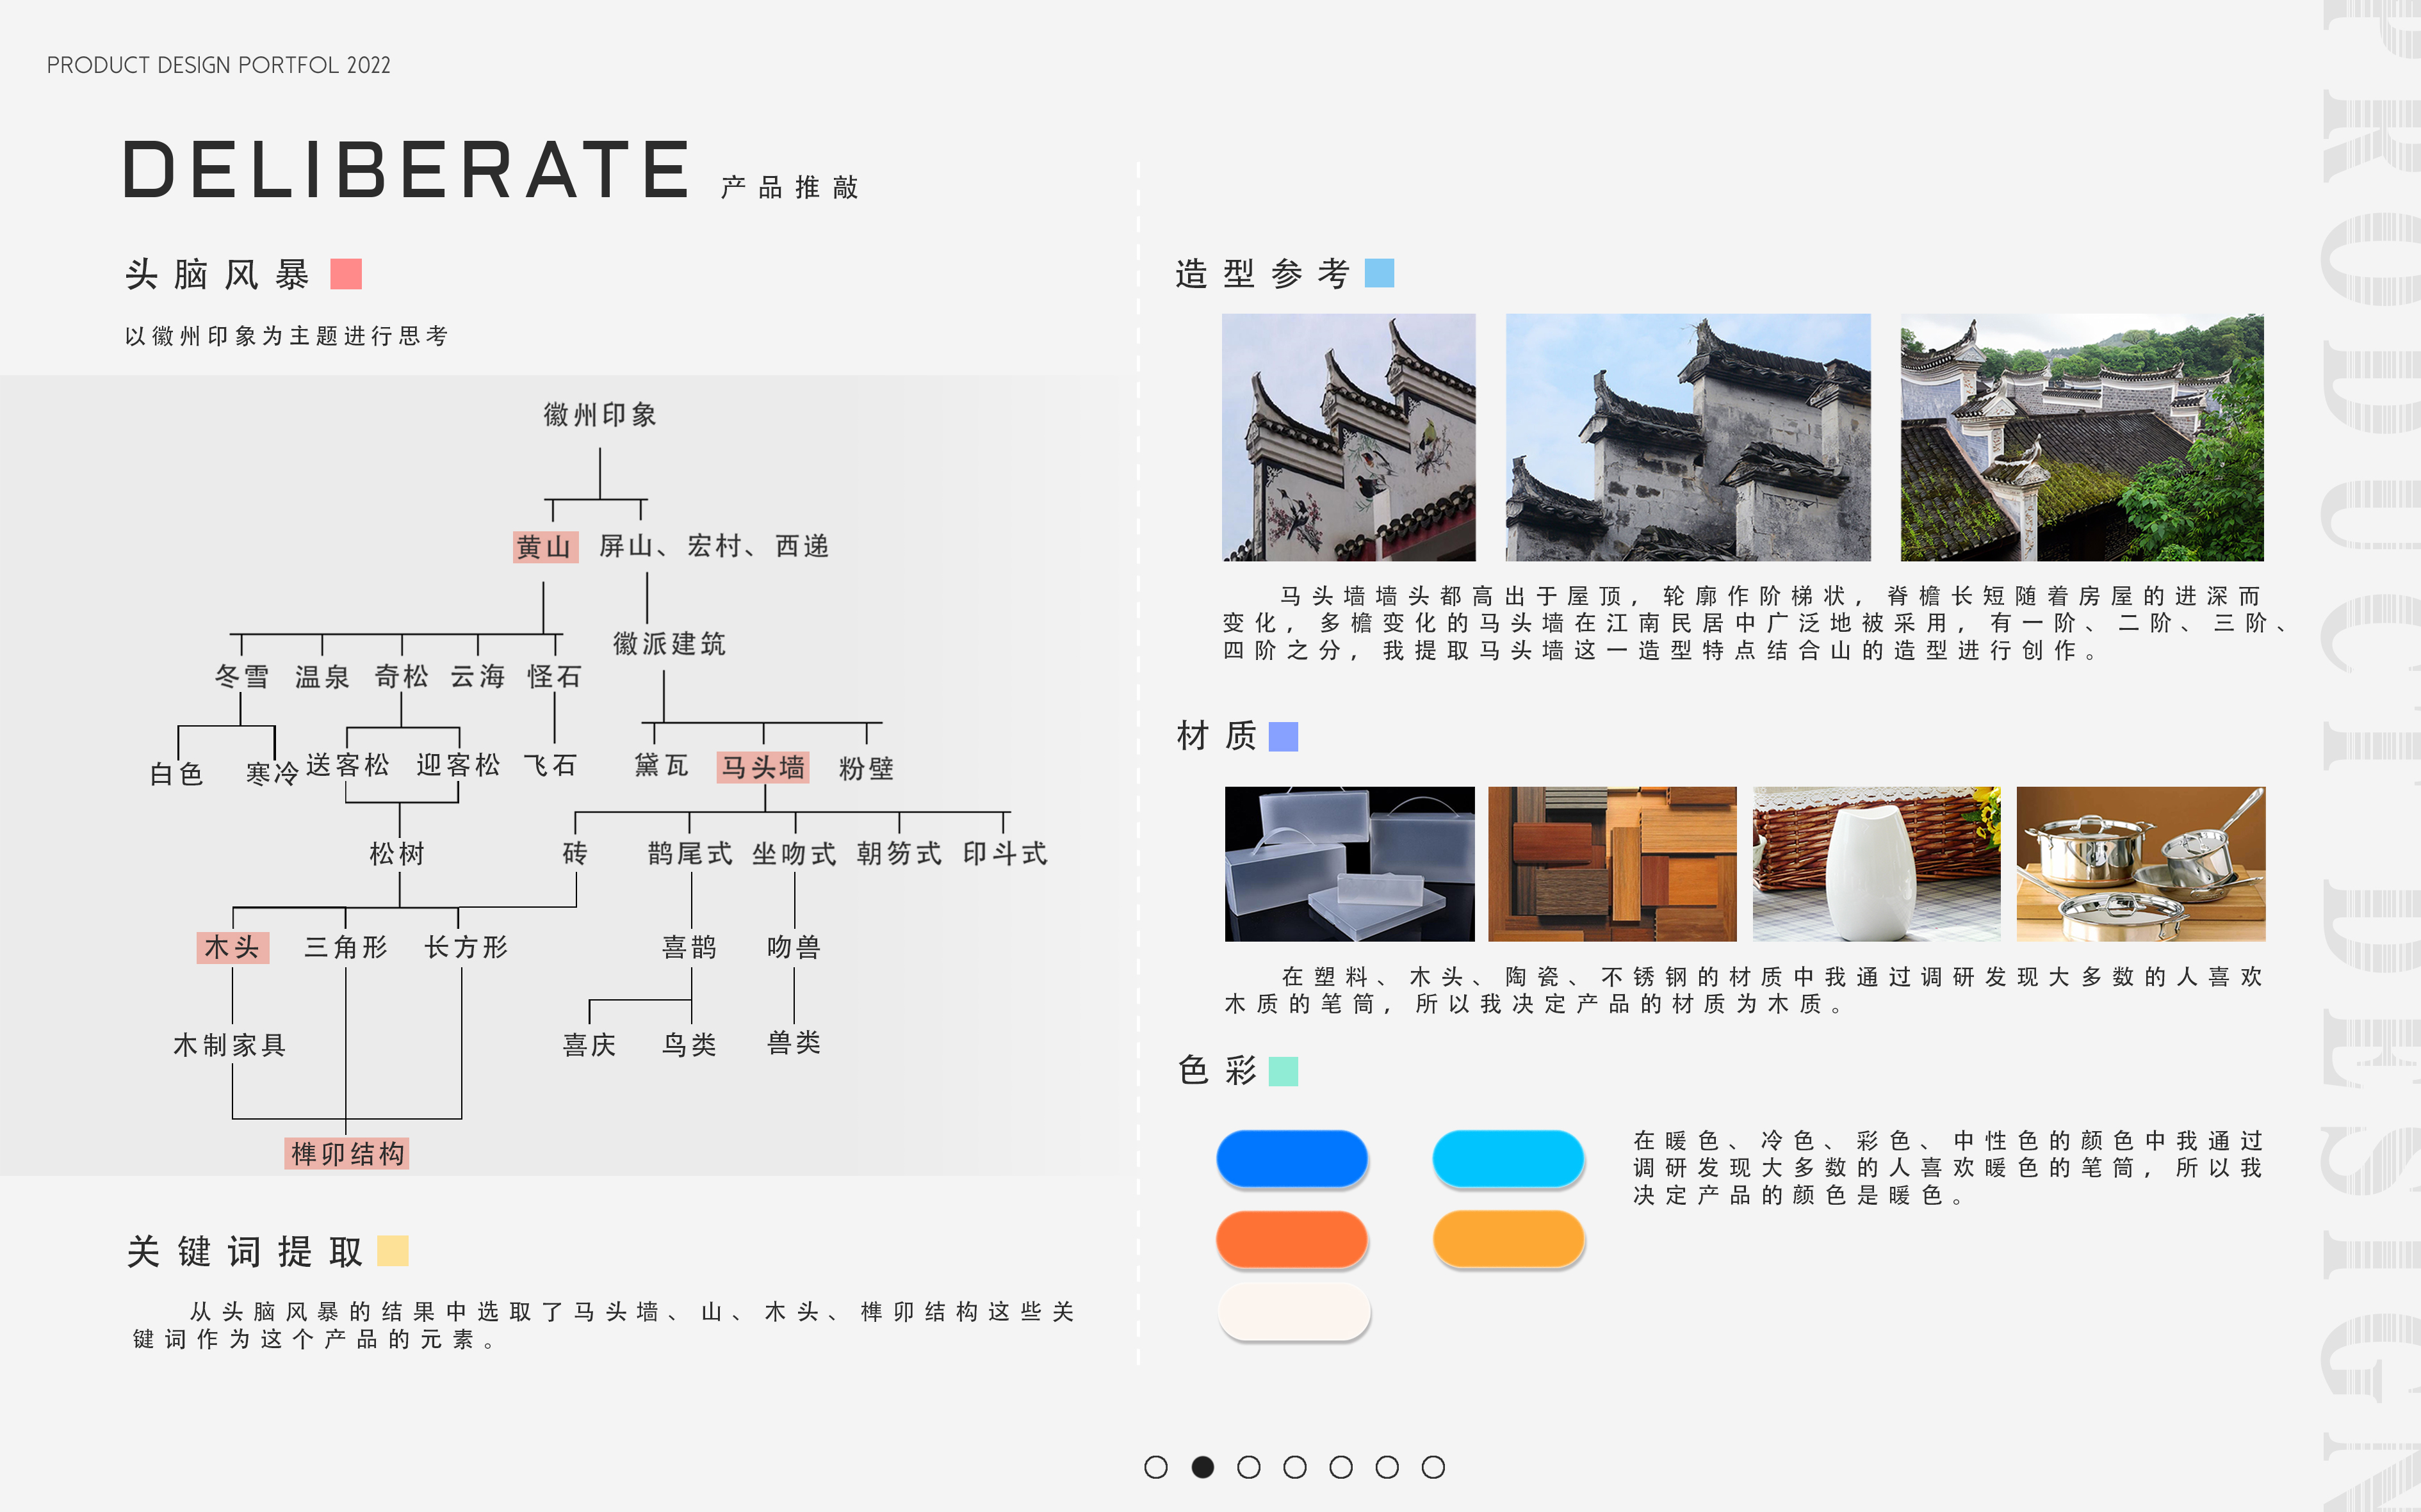Open the first horse-head wall photo

[1349, 437]
